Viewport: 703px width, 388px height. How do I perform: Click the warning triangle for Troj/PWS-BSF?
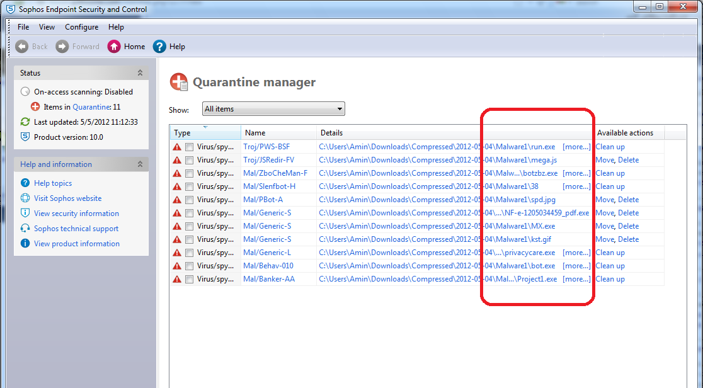tap(177, 147)
